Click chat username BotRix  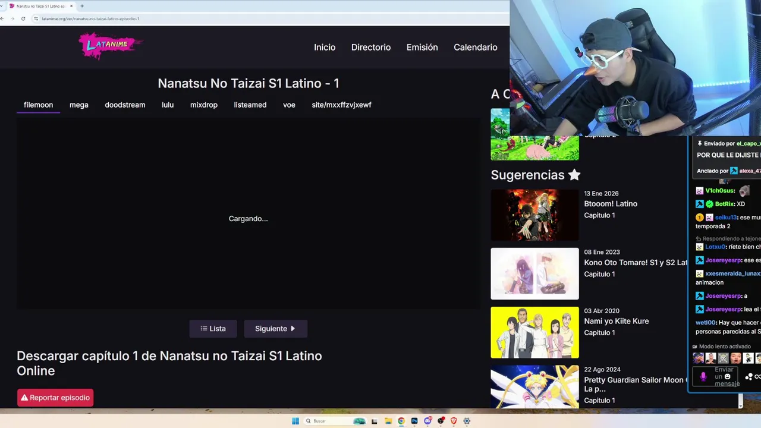coord(725,204)
